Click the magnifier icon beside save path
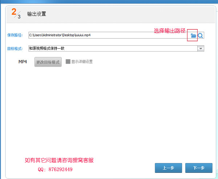 (200, 36)
